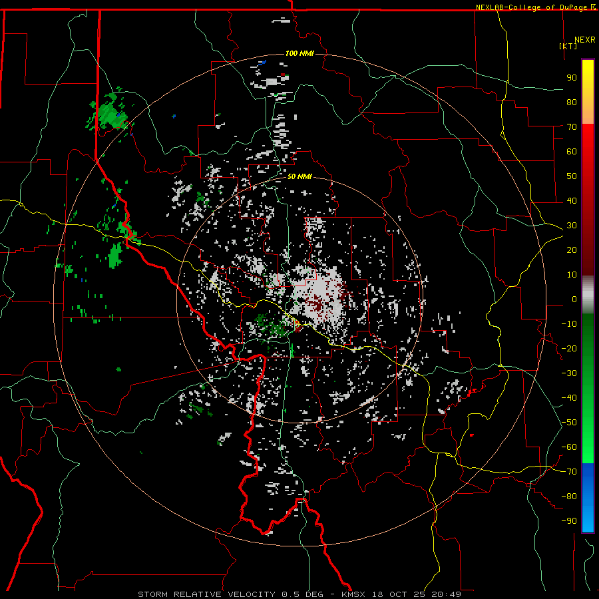
Task: Click the 60 value on the velocity scale
Action: pyautogui.click(x=572, y=151)
